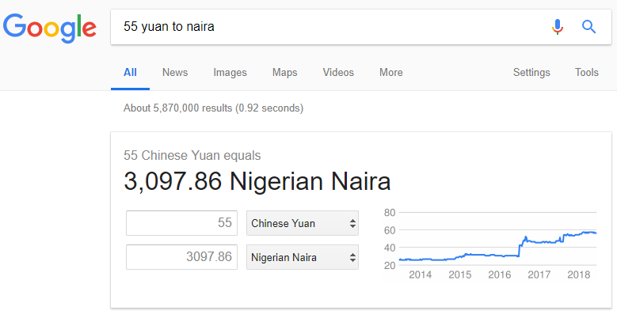Image resolution: width=617 pixels, height=322 pixels.
Task: Go to the Maps tab
Action: click(285, 72)
